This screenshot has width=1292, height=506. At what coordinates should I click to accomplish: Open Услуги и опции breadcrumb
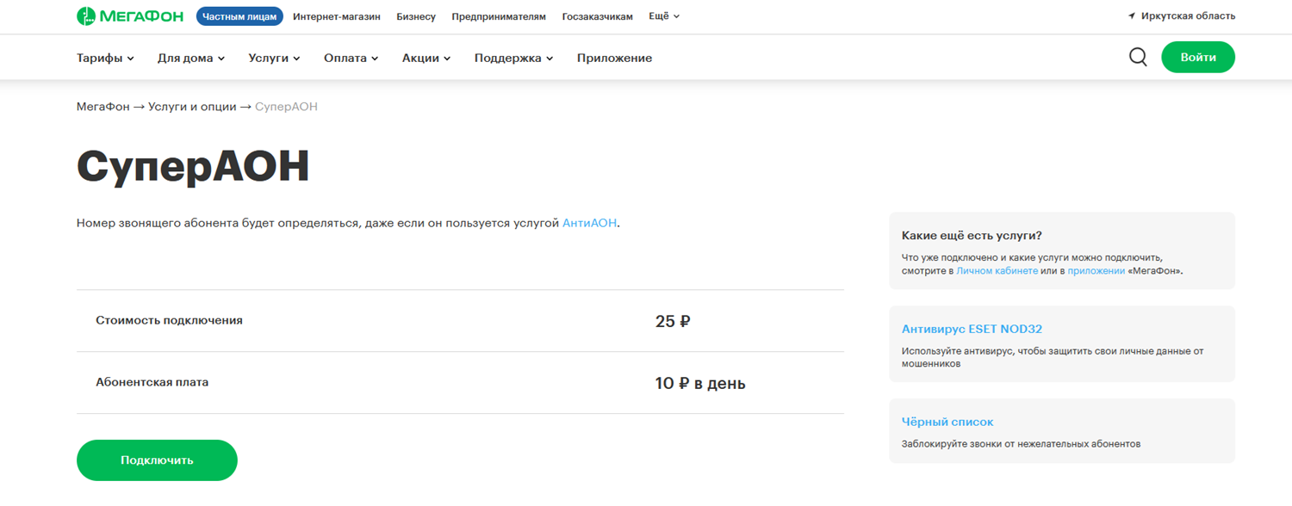tap(192, 107)
